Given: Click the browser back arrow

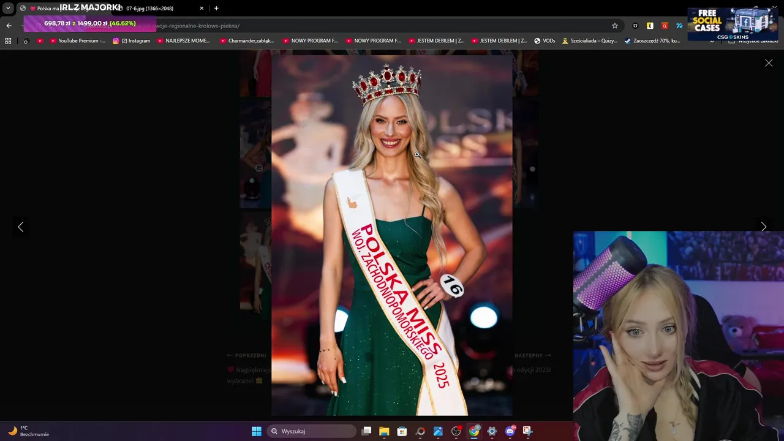Looking at the screenshot, I should point(9,26).
